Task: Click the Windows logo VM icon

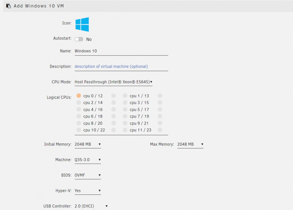Action: click(82, 25)
